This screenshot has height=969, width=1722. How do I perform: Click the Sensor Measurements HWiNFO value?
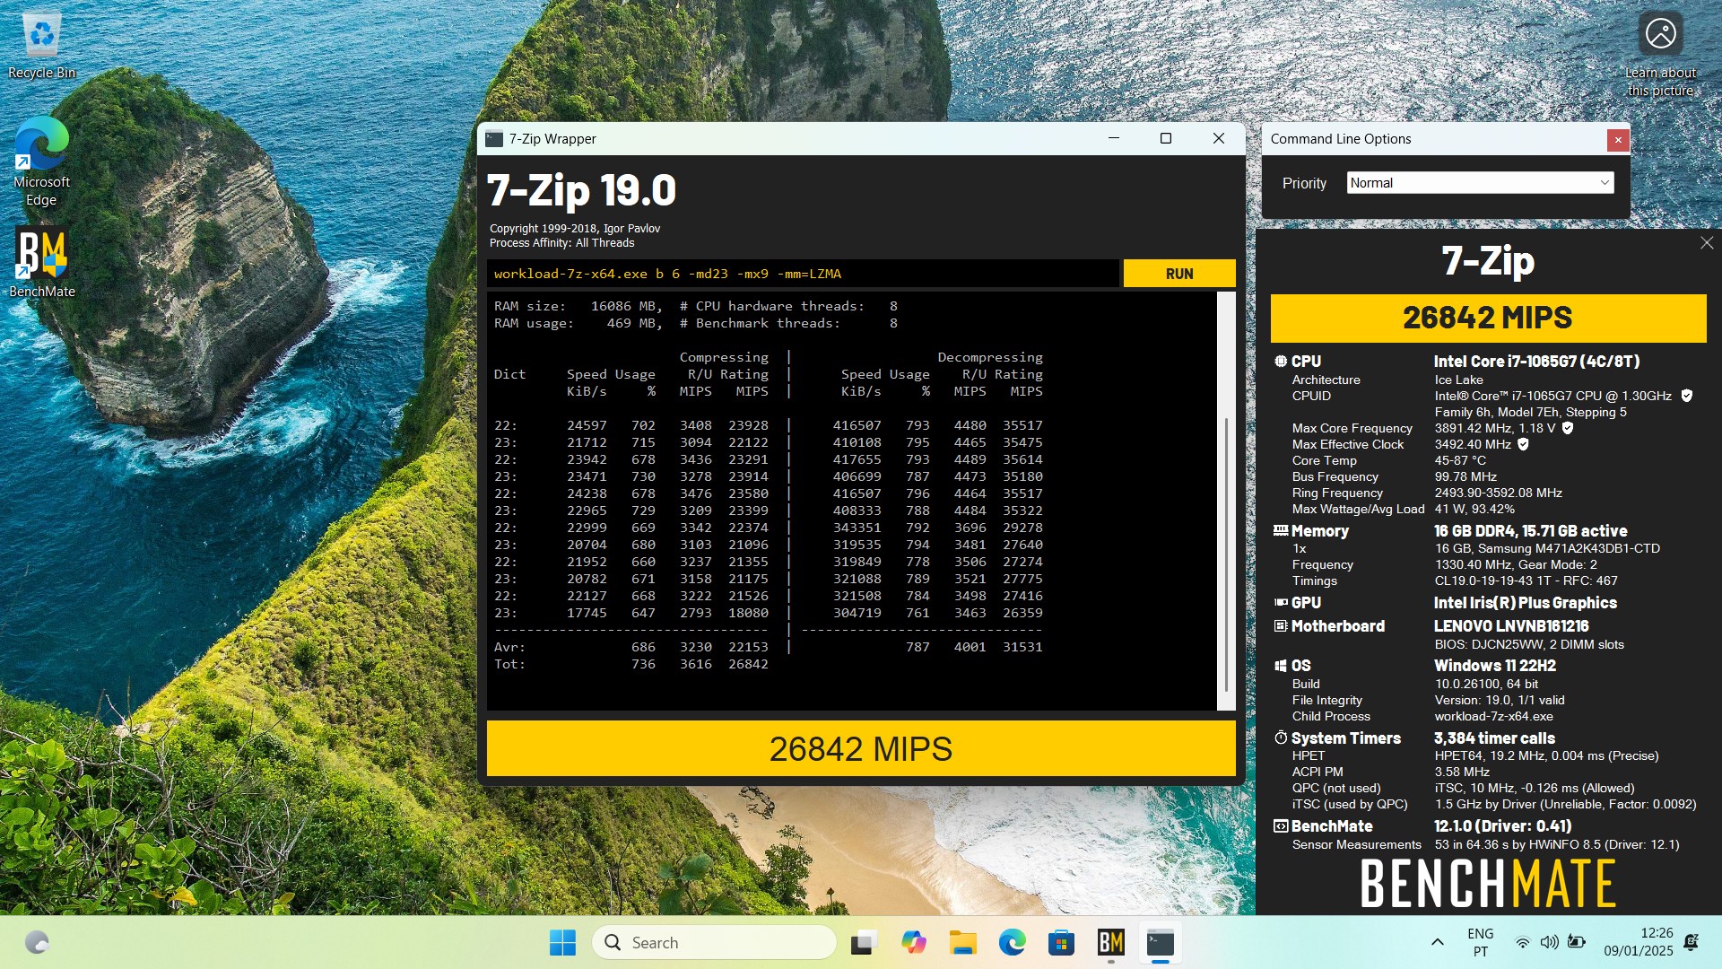coord(1556,844)
